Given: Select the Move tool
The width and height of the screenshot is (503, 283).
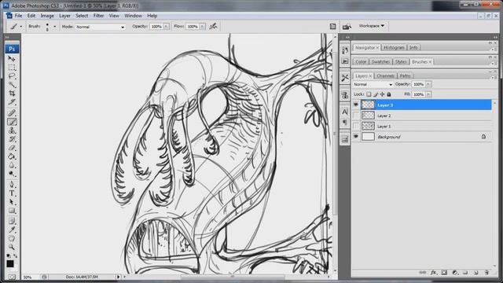Looking at the screenshot, I should 12,59.
